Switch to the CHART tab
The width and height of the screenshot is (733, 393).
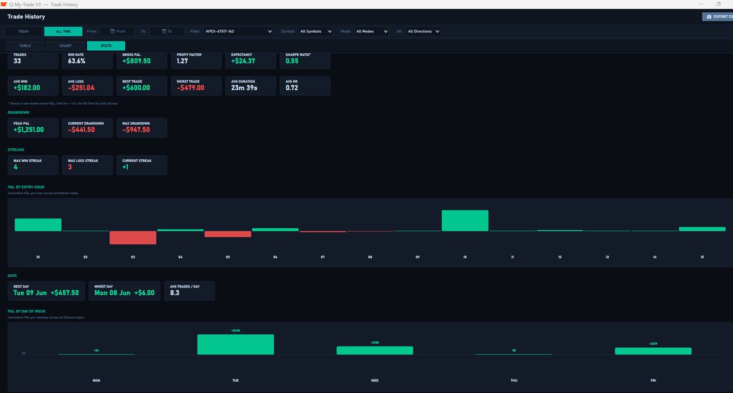point(65,46)
